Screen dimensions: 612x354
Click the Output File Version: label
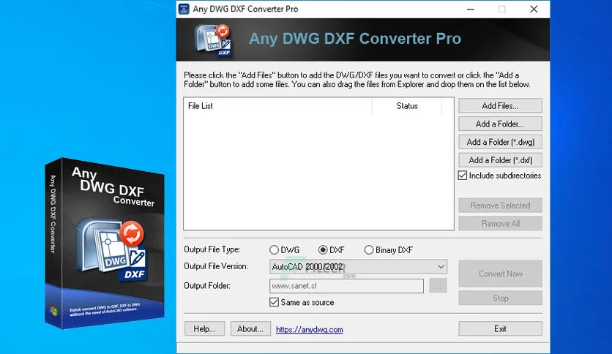[x=216, y=266]
